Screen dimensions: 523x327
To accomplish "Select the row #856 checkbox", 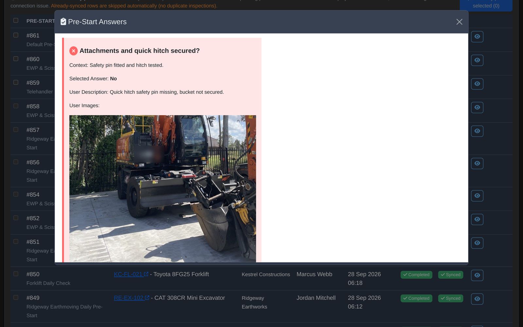I will click(x=16, y=162).
